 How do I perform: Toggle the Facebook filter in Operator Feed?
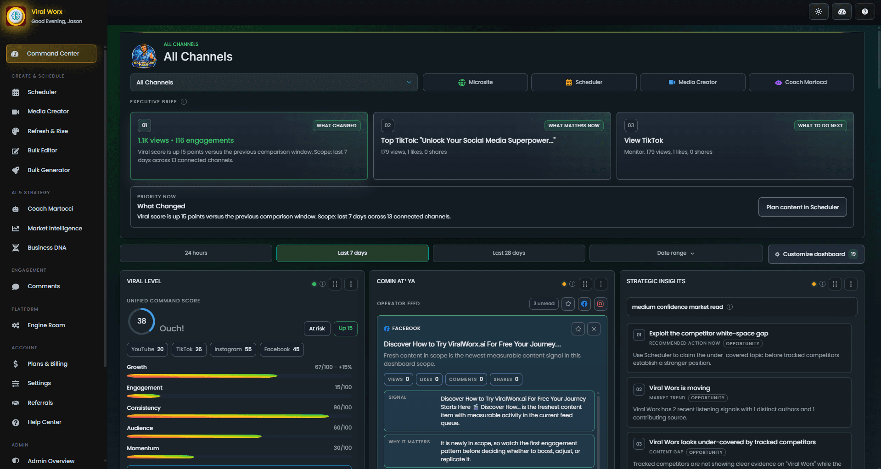[584, 304]
